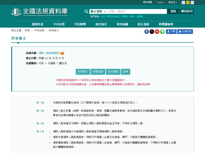Click the 下載 download button

(171, 32)
